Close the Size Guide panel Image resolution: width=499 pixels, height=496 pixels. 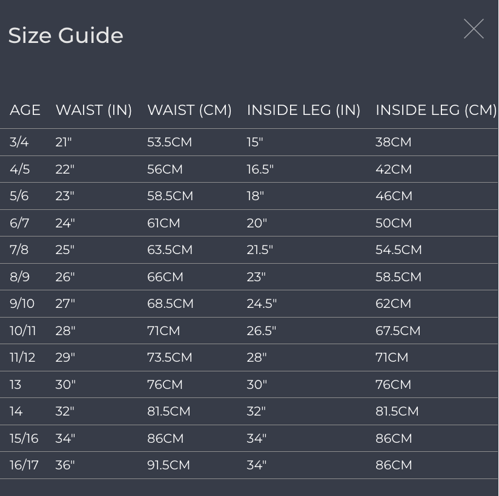click(474, 28)
